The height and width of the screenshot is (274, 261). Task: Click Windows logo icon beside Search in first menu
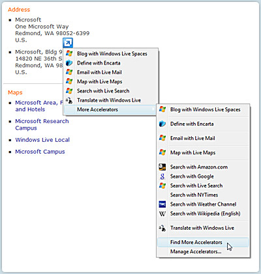(x=69, y=90)
